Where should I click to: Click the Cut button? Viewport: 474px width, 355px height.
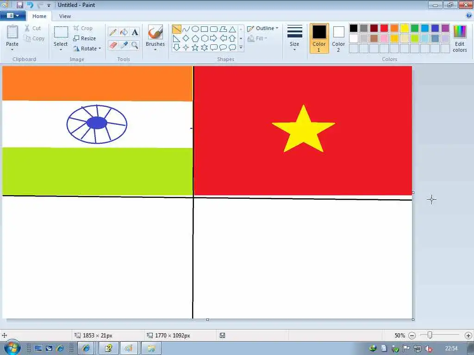(x=33, y=28)
